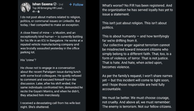Image resolution: width=194 pixels, height=111 pixels.
Task: Click the globe public visibility icon
Action: coord(39,11)
